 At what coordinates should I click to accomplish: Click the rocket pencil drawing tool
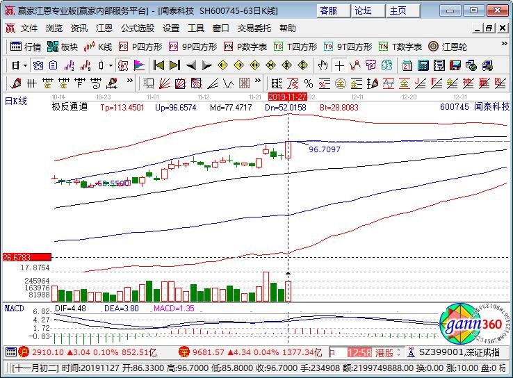click(16, 83)
